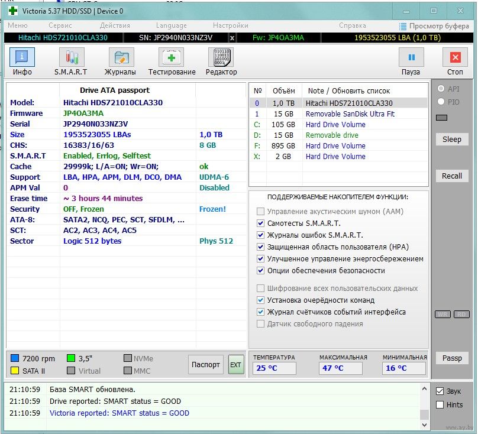Click the Passp button
The image size is (478, 434).
tap(452, 358)
